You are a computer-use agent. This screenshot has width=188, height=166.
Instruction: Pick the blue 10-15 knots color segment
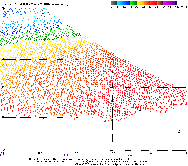coord(127,3)
